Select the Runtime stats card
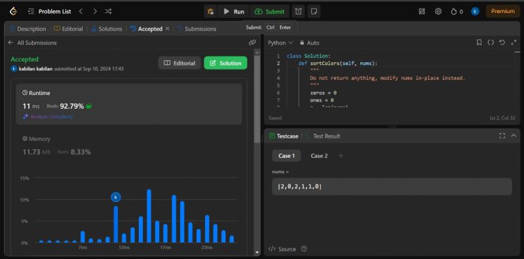This screenshot has width=524, height=259. [x=129, y=104]
